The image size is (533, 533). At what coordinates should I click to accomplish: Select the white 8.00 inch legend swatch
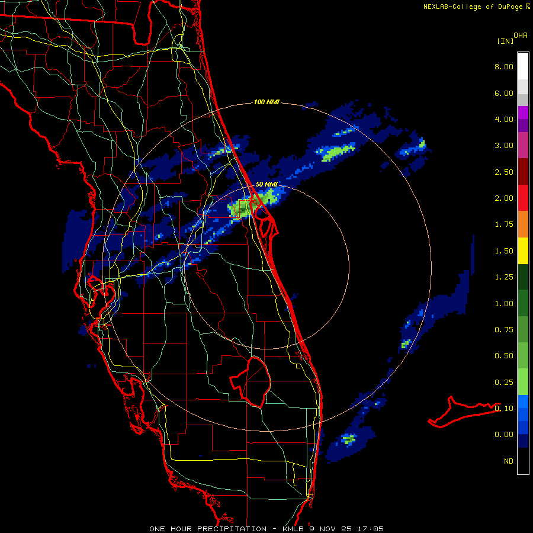coord(523,66)
